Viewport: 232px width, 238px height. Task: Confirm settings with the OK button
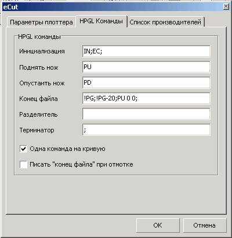click(158, 225)
